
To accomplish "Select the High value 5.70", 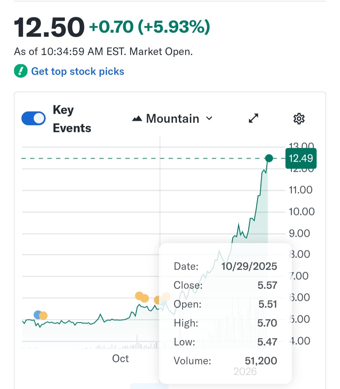I will pos(267,323).
